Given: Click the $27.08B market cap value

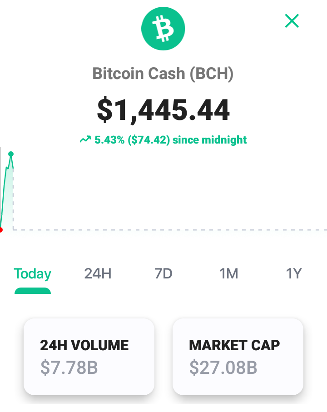Looking at the screenshot, I should pos(223,367).
